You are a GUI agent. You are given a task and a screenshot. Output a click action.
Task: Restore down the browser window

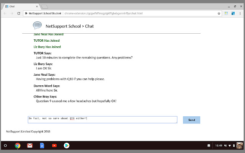[x=235, y=7]
